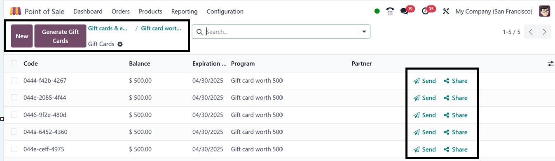Expand the search options dropdown arrow

[x=364, y=32]
